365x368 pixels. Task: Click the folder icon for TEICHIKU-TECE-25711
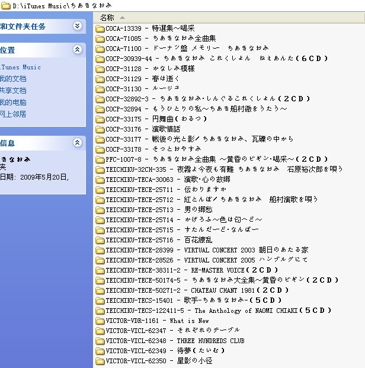pyautogui.click(x=100, y=190)
